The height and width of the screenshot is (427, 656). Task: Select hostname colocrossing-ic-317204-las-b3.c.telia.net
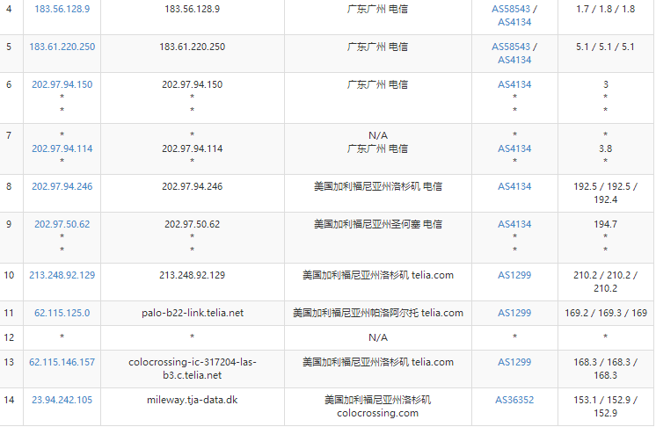point(193,368)
